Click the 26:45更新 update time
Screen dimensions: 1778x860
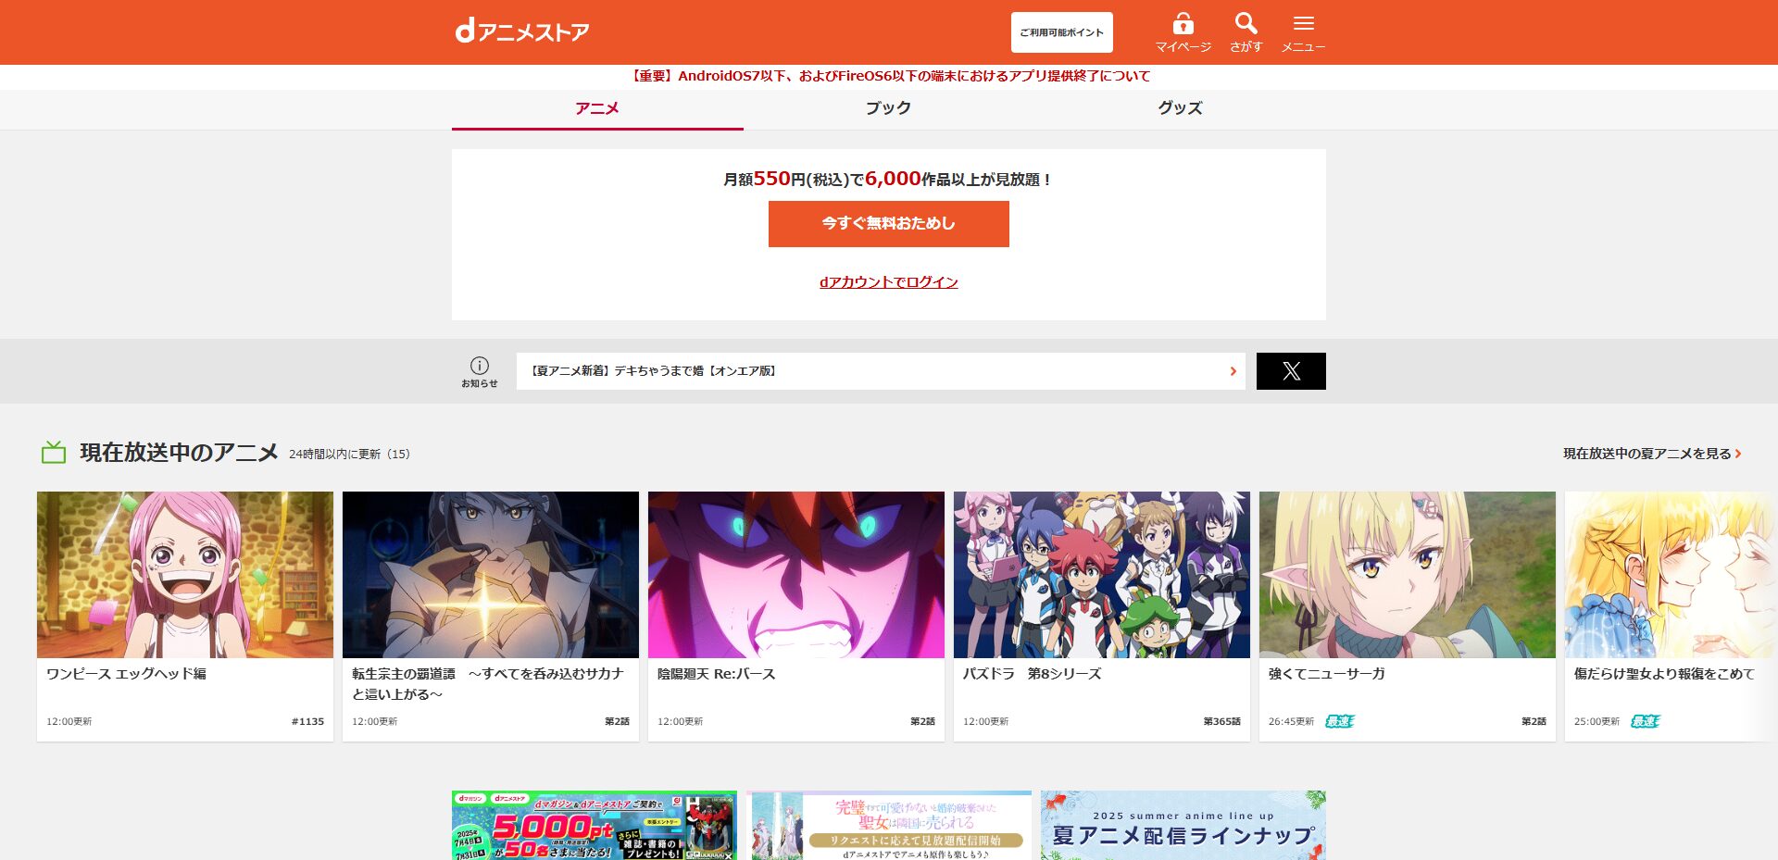(x=1291, y=721)
